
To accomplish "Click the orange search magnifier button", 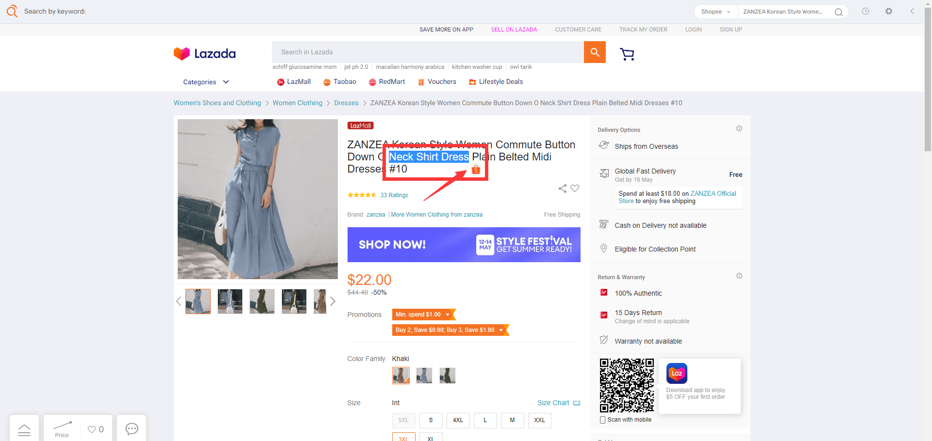I will 595,52.
